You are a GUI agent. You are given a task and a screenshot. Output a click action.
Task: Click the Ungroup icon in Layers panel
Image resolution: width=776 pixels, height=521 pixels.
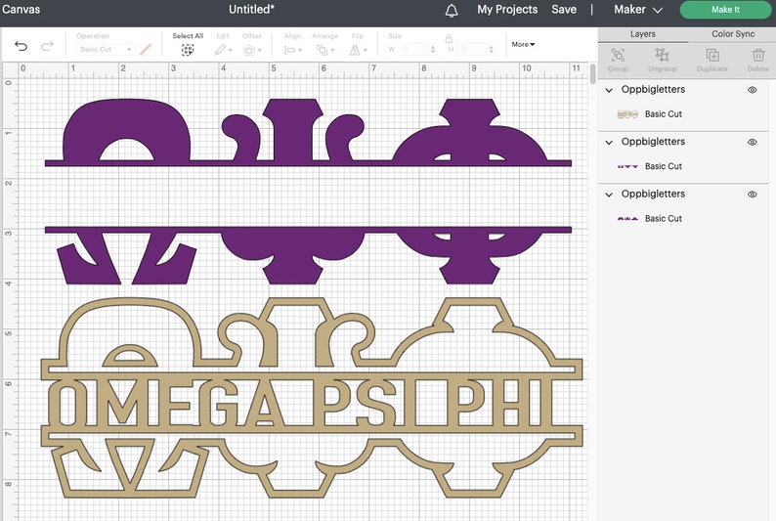coord(663,55)
